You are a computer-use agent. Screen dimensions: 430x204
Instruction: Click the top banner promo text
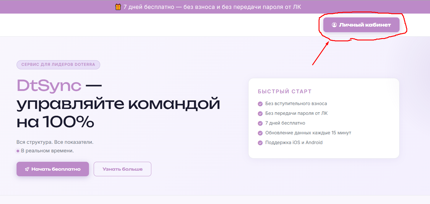(x=212, y=7)
